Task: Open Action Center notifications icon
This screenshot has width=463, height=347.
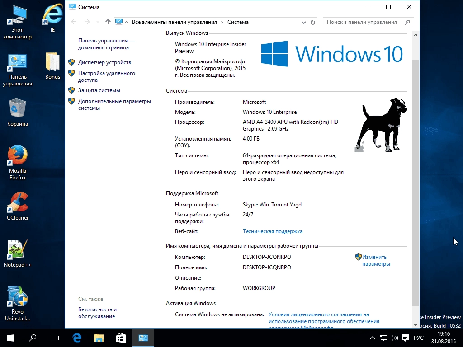Action: [x=405, y=338]
